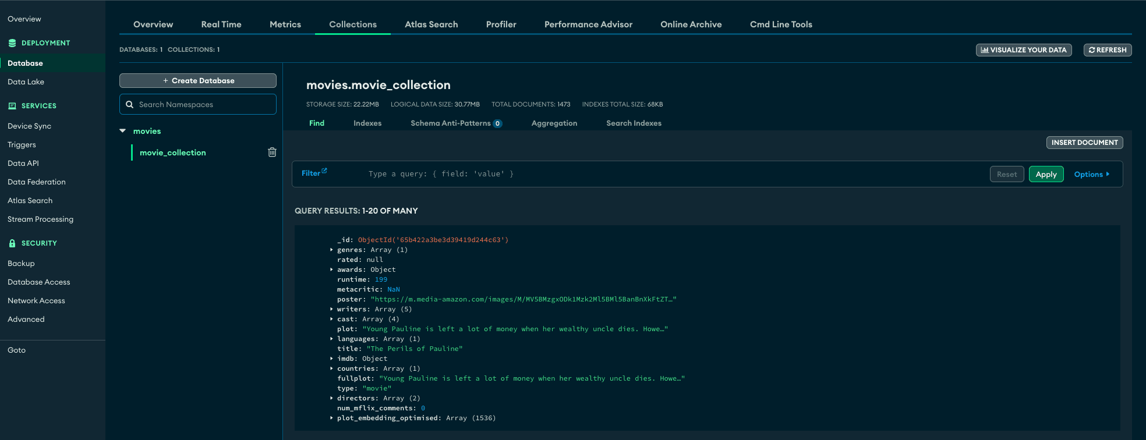The image size is (1146, 440).
Task: Collapse the movies database tree
Action: tap(123, 131)
